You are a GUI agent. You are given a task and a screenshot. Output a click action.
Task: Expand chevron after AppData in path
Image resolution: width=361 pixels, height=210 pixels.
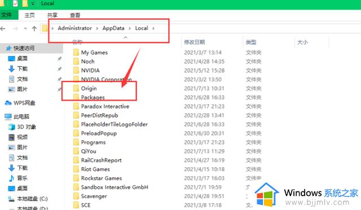point(130,28)
